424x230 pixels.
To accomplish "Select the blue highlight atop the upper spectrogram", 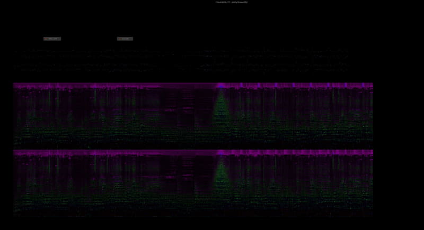I will 221,86.
